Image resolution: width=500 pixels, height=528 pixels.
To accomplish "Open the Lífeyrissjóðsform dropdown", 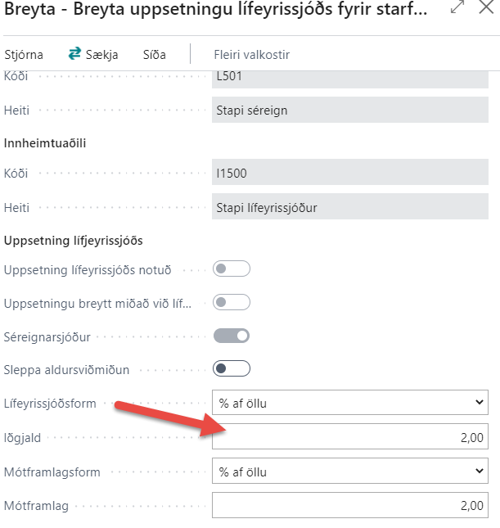I will [349, 403].
